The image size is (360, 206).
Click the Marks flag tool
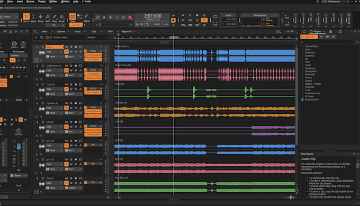click(87, 17)
